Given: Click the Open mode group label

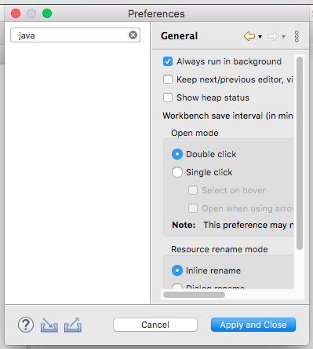Looking at the screenshot, I should (195, 133).
